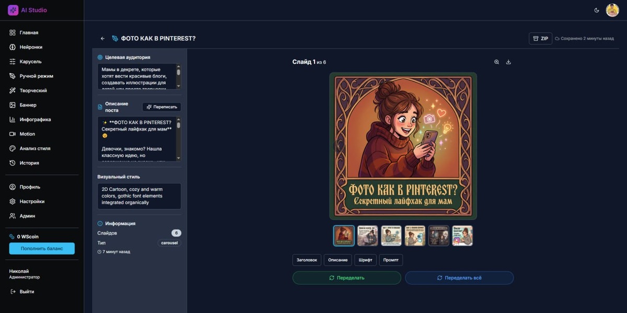Click the Motion video icon
Screen dimensions: 627x313
[x=13, y=134]
